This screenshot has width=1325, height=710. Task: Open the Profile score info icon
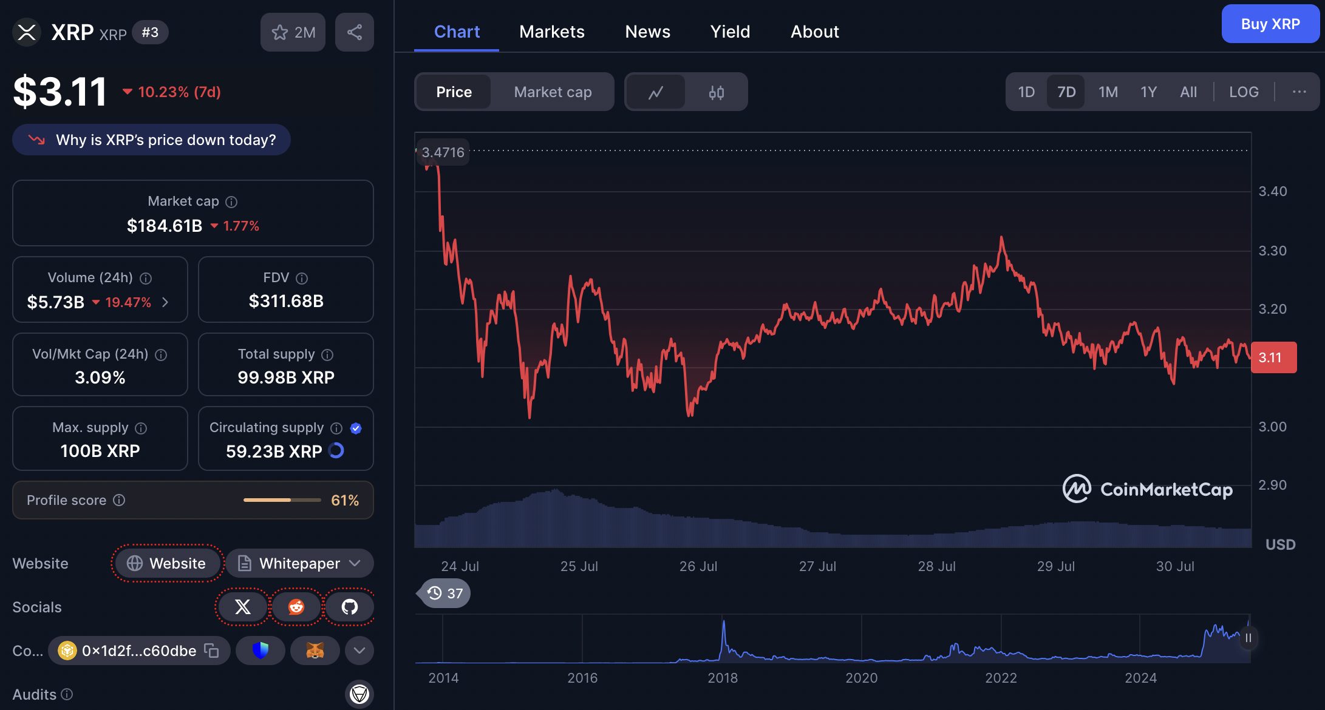(119, 500)
